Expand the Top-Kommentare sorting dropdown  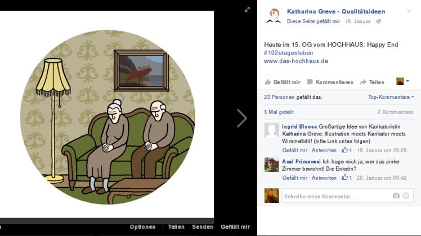point(391,97)
